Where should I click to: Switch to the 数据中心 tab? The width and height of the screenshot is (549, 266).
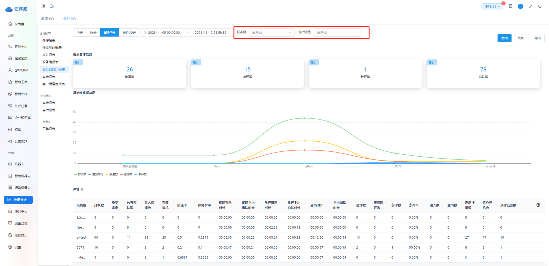coord(47,19)
